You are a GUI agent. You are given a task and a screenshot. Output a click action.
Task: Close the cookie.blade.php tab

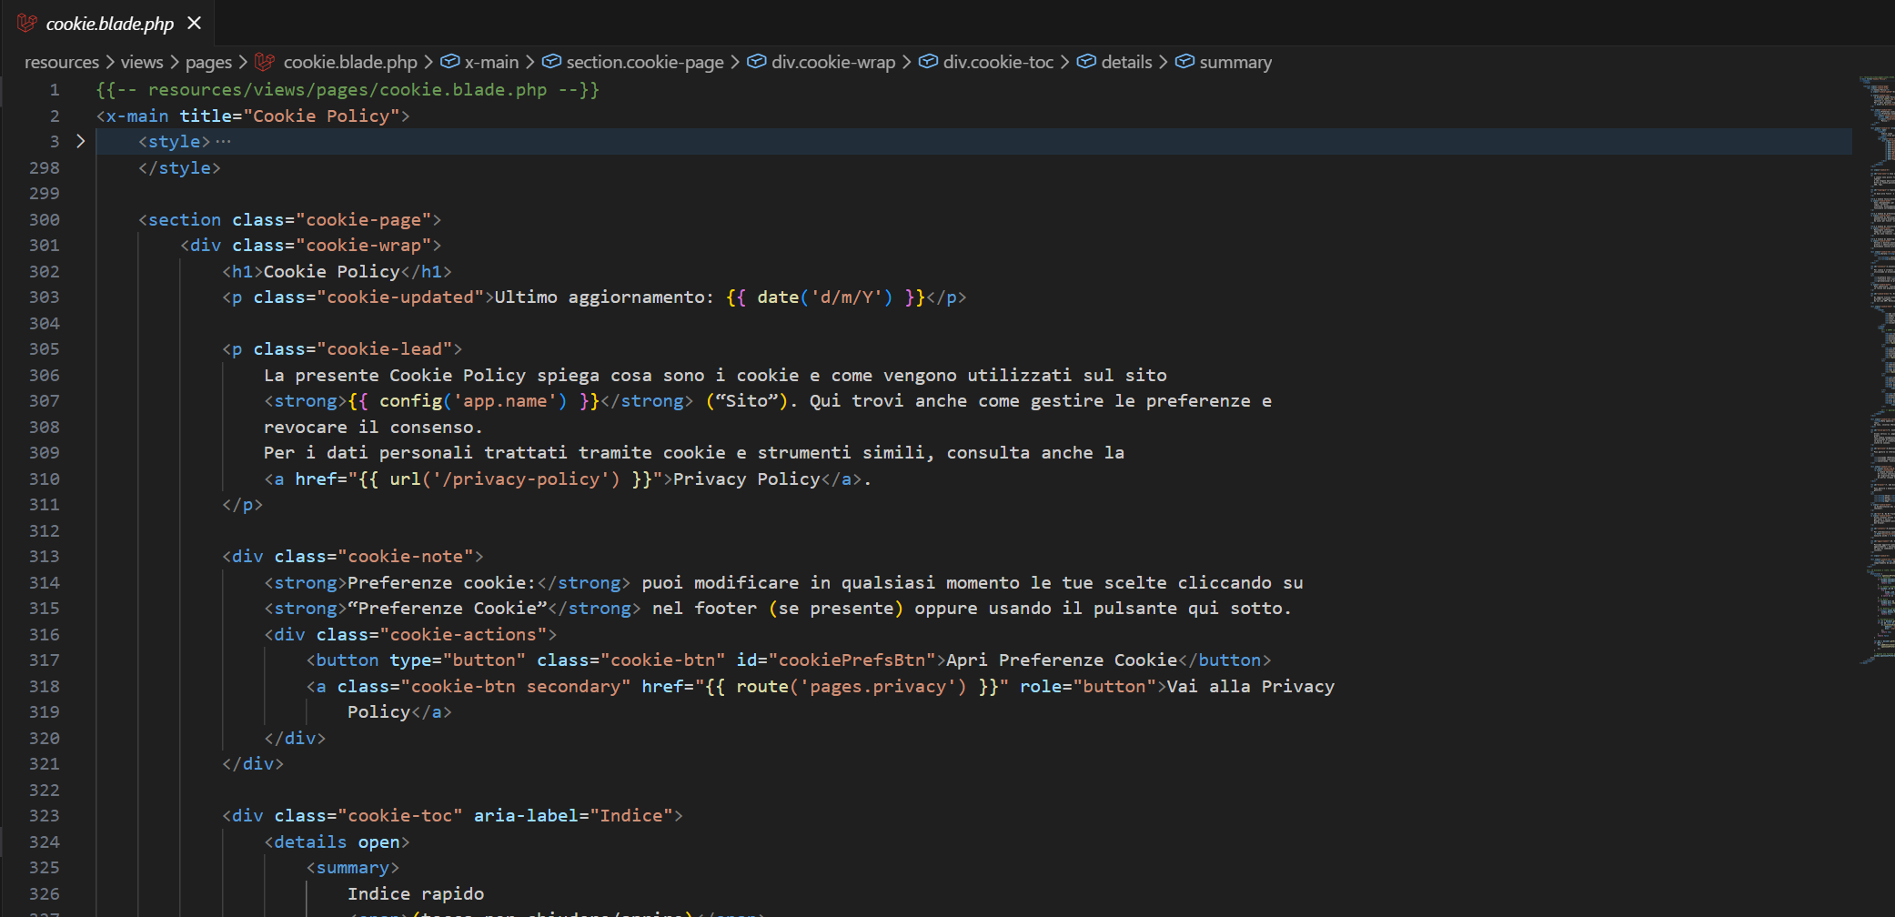click(x=193, y=24)
